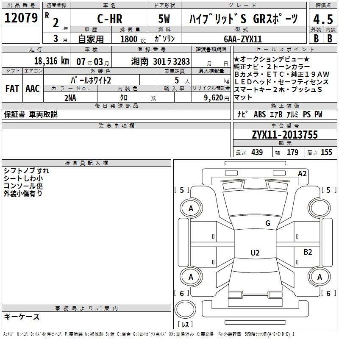Click seating capacity value 5人
Screen dimensions: 339x339
(182, 80)
